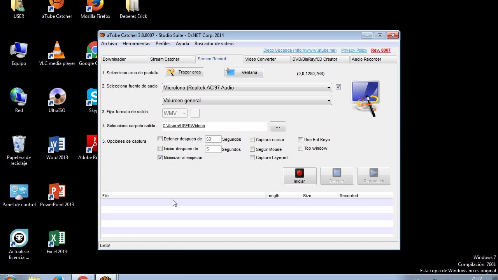Tick the Top window checkbox
Viewport: 498px width, 280px height.
300,148
